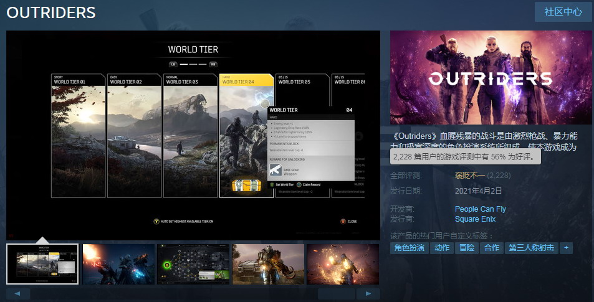Click the 合作 tag
This screenshot has height=302, width=594.
coord(492,248)
